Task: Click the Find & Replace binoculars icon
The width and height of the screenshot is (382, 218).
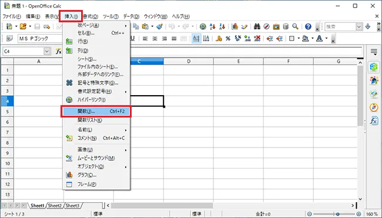Action: (x=257, y=26)
